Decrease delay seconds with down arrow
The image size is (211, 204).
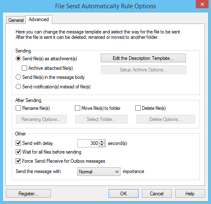[x=102, y=145]
